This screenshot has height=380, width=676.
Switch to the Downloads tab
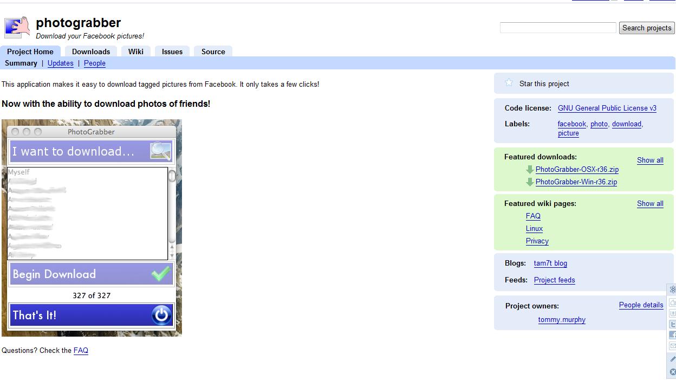pos(91,51)
